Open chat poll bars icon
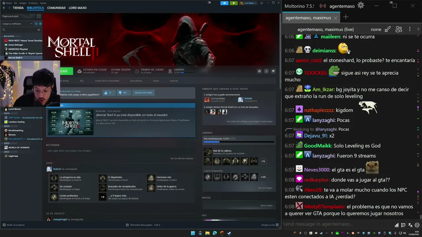The image size is (422, 237). point(397,225)
